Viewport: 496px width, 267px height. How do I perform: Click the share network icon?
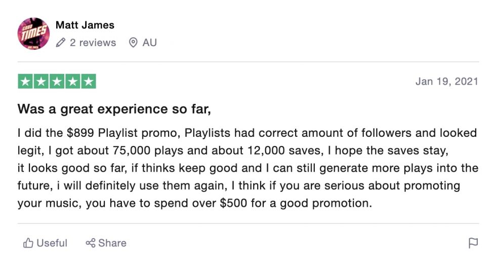91,243
